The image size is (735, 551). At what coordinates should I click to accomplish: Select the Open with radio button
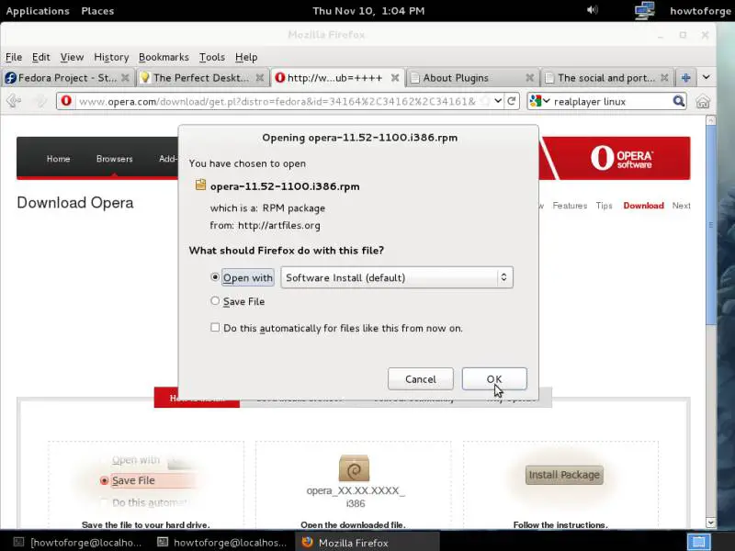215,277
